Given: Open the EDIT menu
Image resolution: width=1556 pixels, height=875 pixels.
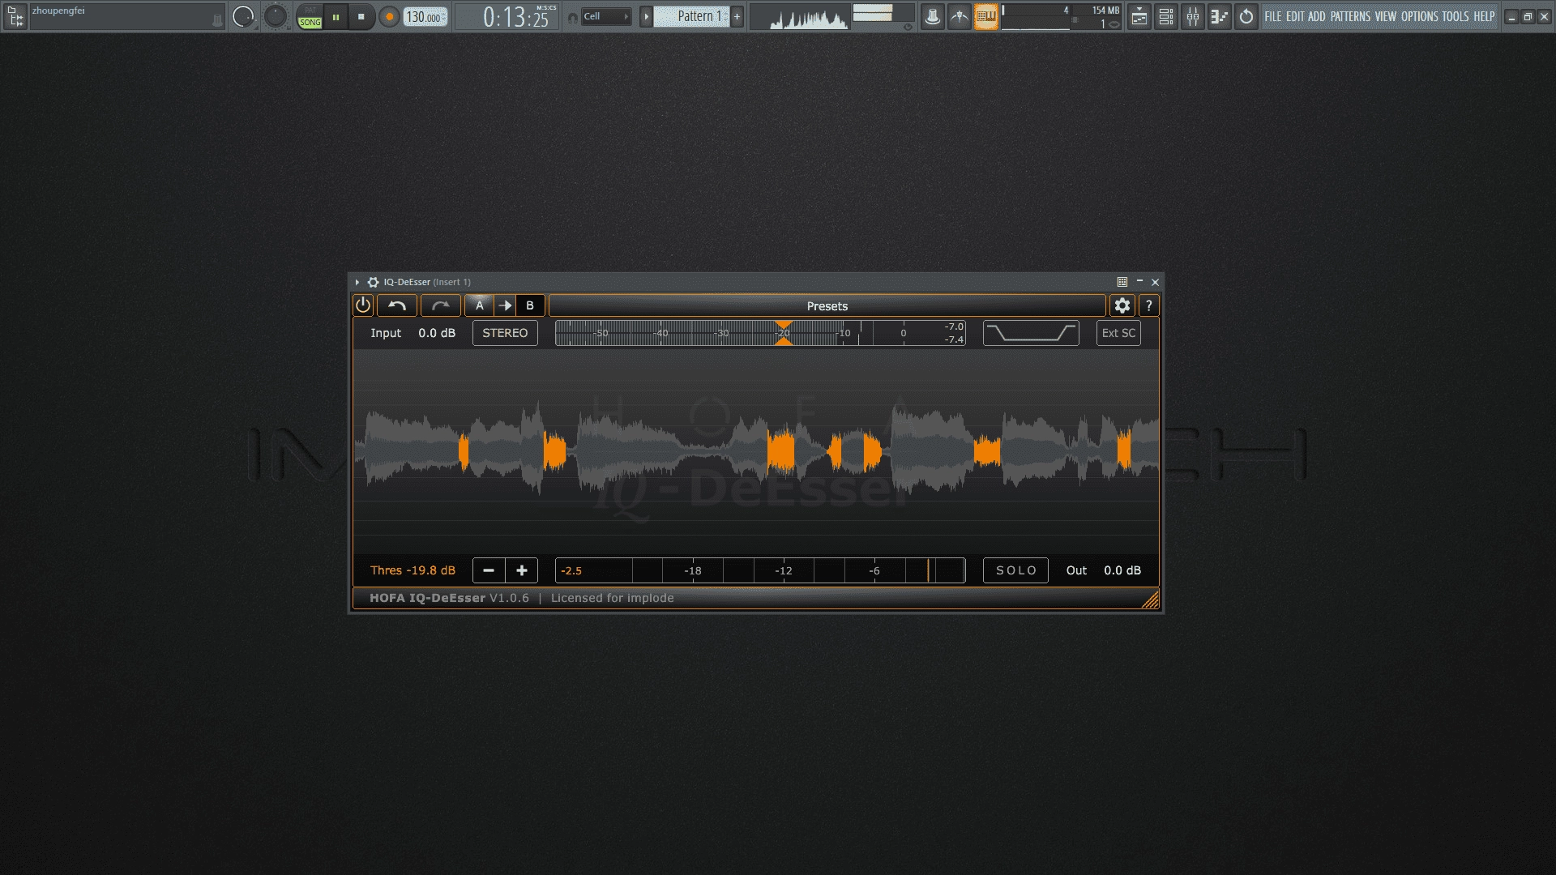Looking at the screenshot, I should tap(1295, 16).
